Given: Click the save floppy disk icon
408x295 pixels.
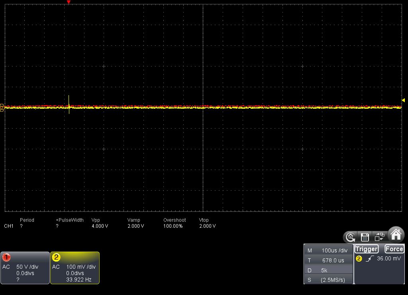Looking at the screenshot, I should tap(365, 237).
